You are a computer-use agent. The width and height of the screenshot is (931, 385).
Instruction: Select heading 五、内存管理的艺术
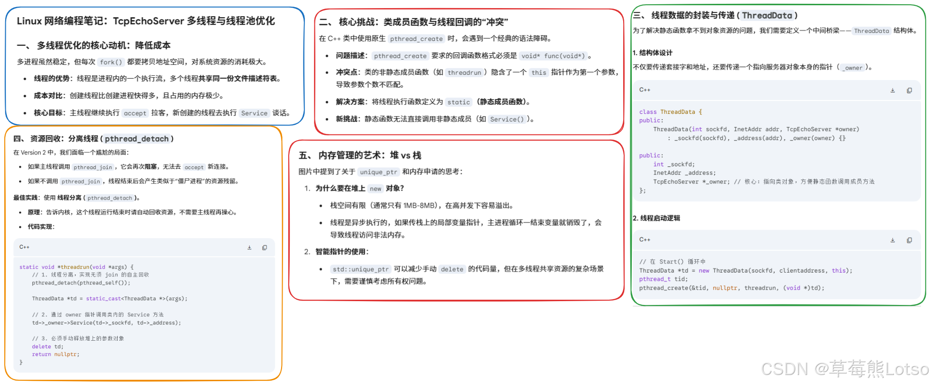point(360,155)
